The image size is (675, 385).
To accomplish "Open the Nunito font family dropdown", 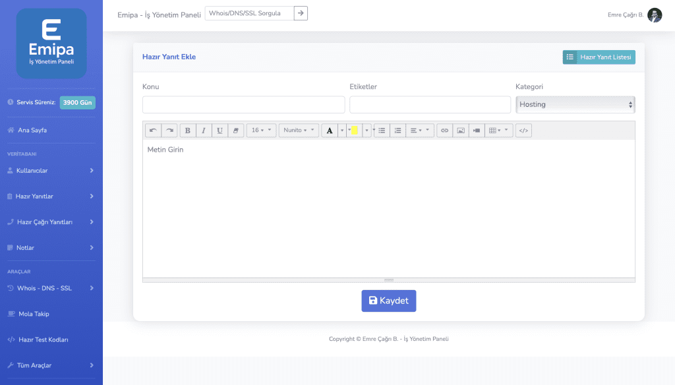I will 299,131.
